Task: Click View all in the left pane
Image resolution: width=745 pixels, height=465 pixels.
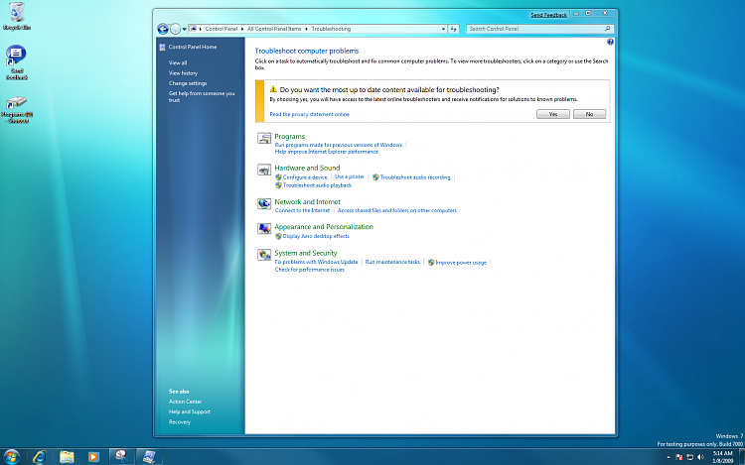Action: pos(178,62)
